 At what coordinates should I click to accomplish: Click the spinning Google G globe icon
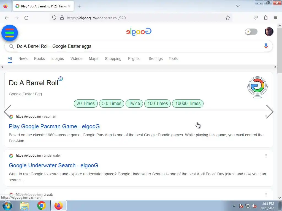[257, 87]
